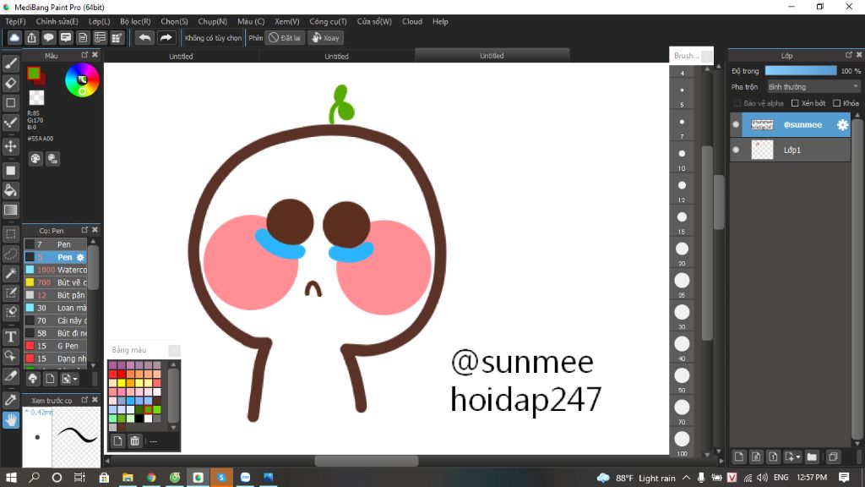
Task: Select the Gradient tool
Action: pyautogui.click(x=10, y=210)
